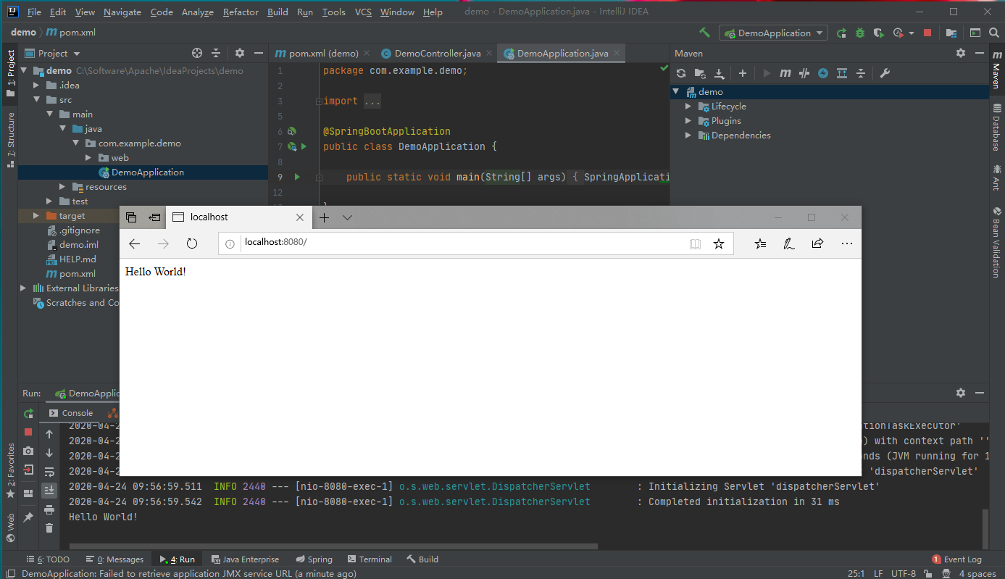Add localhost page to favorites star
This screenshot has height=579, width=1005.
click(718, 244)
